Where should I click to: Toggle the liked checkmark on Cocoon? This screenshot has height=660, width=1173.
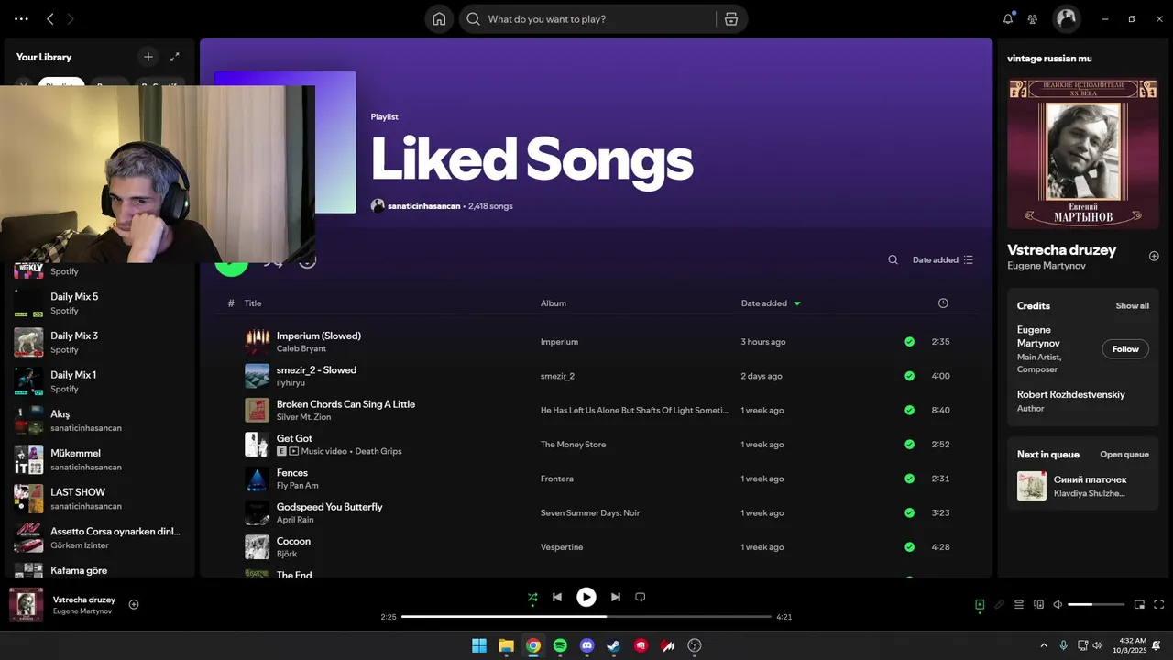point(909,547)
